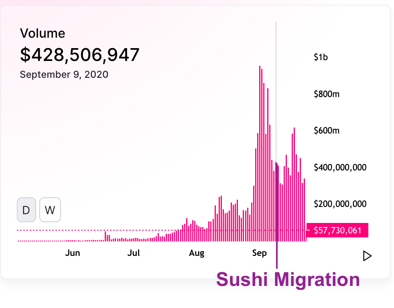The height and width of the screenshot is (308, 394).
Task: Click the Jun axis label
Action: 73,253
